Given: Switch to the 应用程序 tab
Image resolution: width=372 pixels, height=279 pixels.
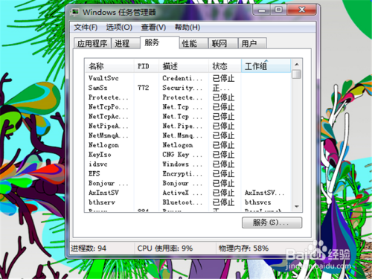Looking at the screenshot, I should pyautogui.click(x=92, y=43).
